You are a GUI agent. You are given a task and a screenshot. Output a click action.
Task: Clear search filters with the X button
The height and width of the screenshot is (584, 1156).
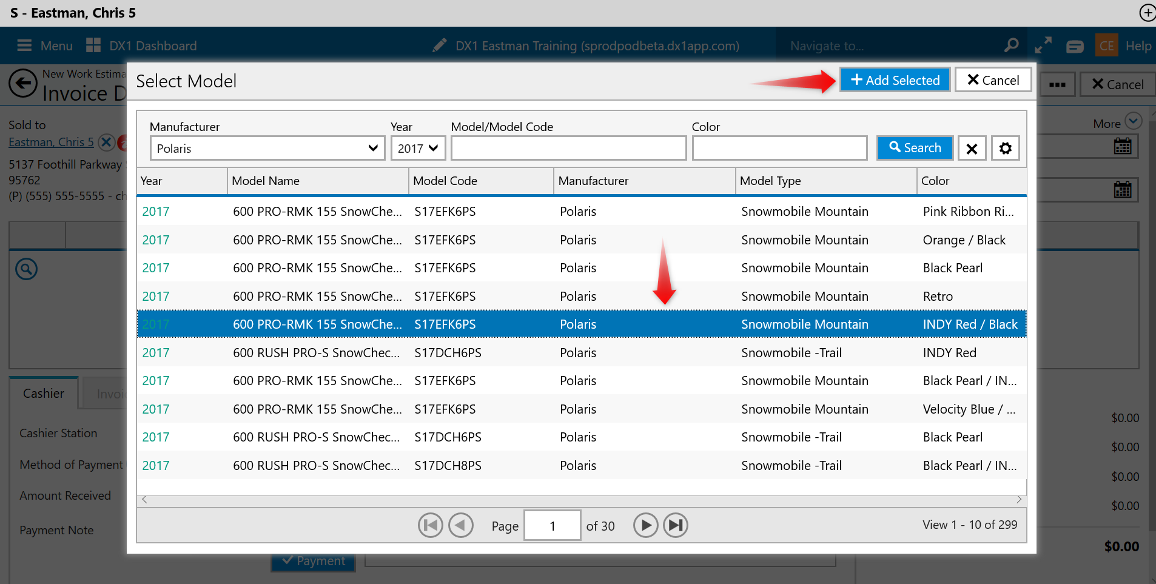click(972, 148)
